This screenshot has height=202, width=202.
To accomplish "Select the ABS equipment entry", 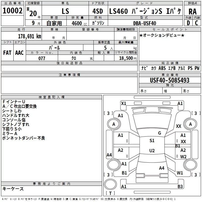I will point(162,68).
